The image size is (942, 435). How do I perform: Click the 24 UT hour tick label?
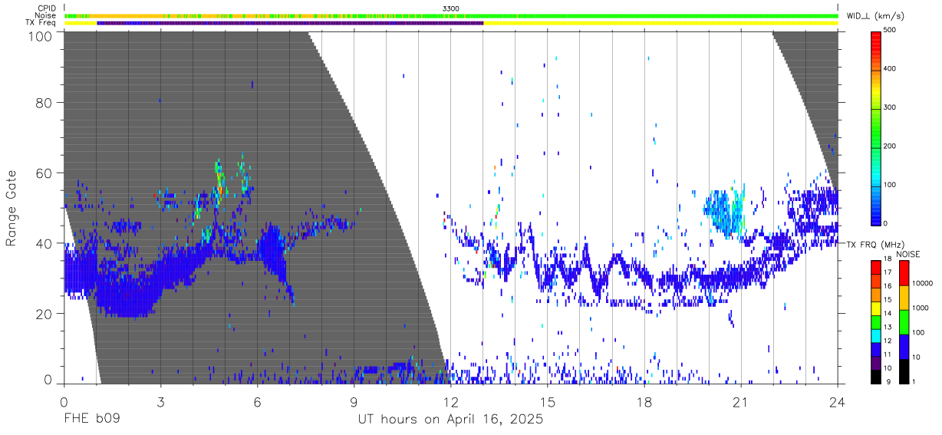(837, 402)
